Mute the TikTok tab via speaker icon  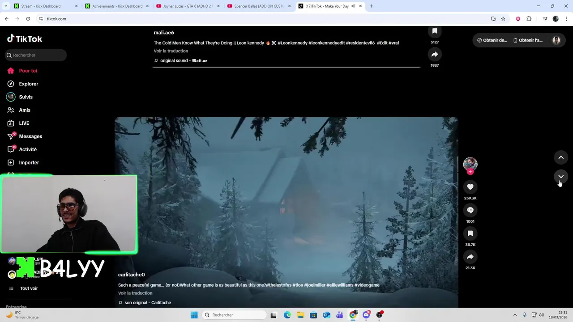coord(353,6)
